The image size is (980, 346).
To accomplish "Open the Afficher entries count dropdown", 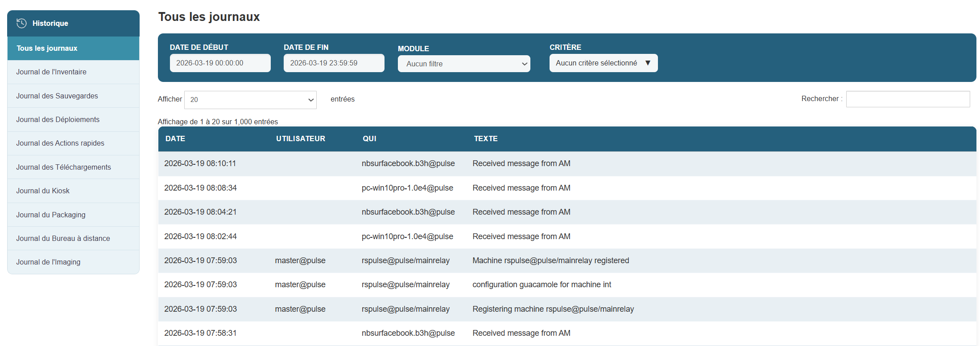I will (250, 100).
